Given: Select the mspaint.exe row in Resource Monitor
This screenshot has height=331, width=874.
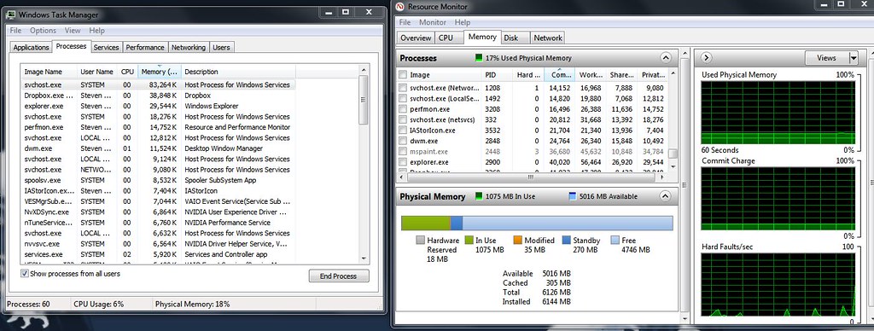Looking at the screenshot, I should (533, 152).
